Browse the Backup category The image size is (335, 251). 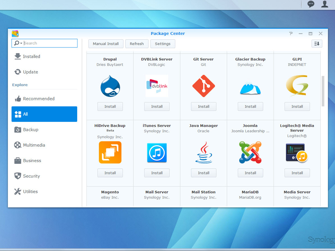click(x=44, y=129)
